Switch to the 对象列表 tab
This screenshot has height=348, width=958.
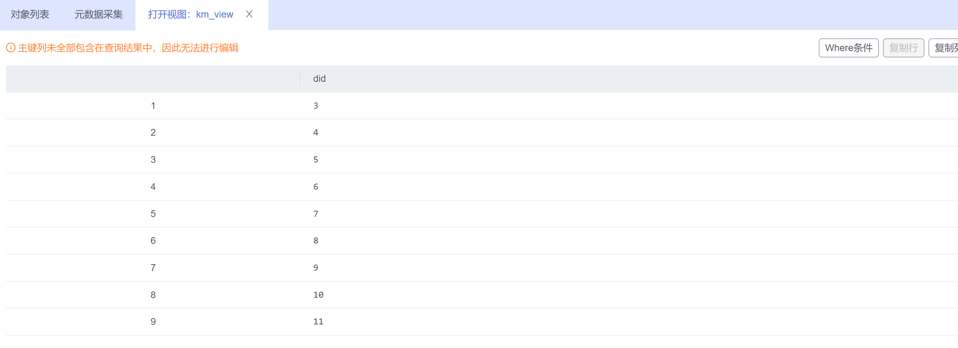30,14
